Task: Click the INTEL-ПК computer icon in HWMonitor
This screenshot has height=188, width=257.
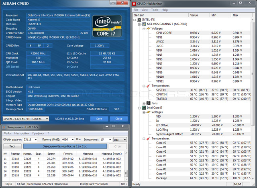Action: (x=139, y=20)
